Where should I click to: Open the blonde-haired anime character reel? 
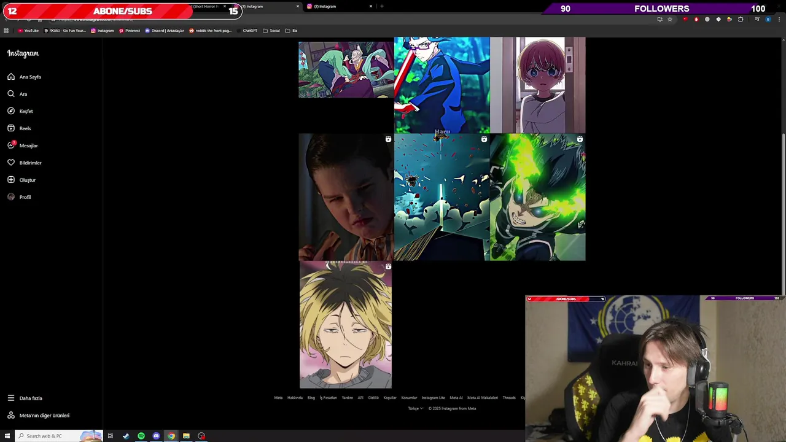click(346, 325)
